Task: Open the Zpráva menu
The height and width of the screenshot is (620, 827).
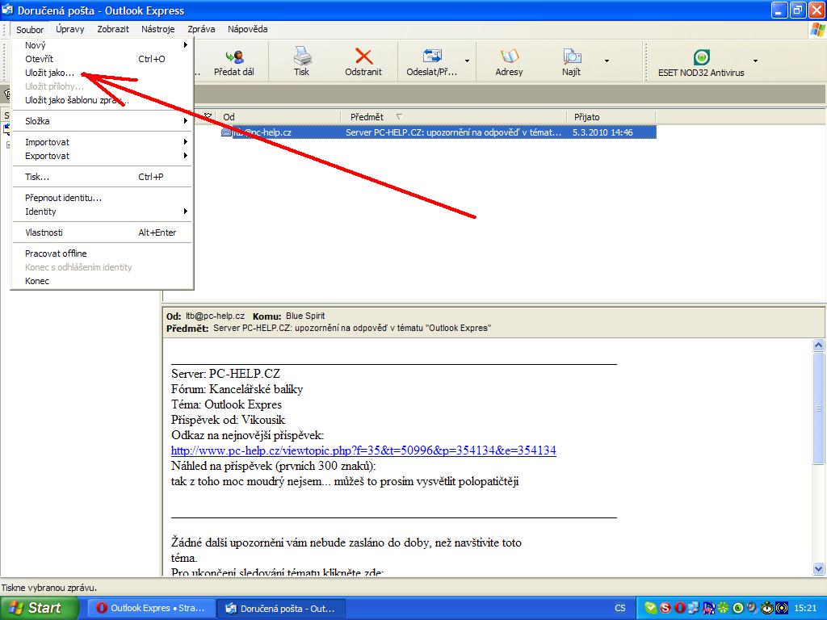Action: coord(201,30)
